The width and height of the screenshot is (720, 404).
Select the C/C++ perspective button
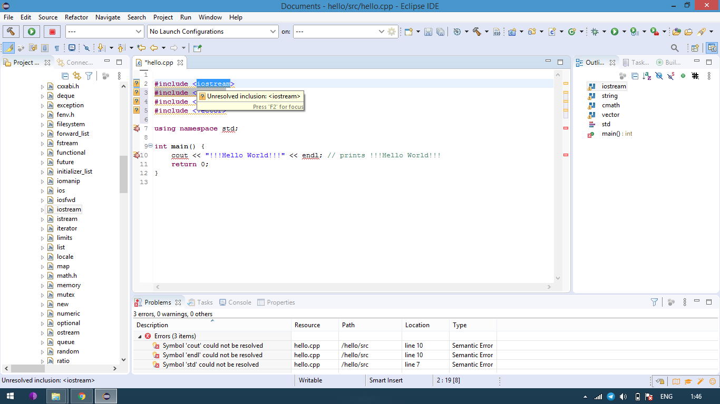pos(712,48)
